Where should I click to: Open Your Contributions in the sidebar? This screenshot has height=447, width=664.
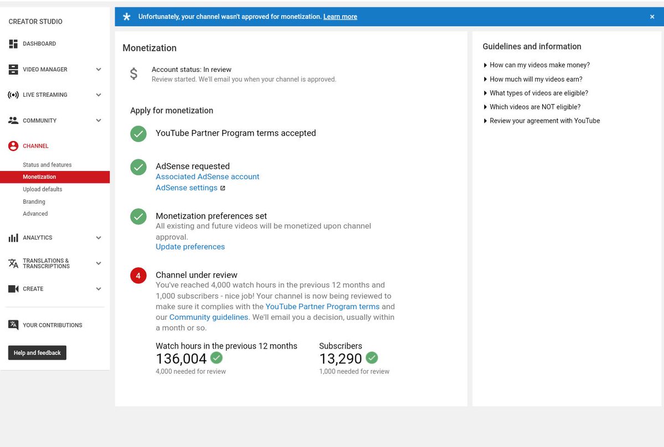coord(53,325)
